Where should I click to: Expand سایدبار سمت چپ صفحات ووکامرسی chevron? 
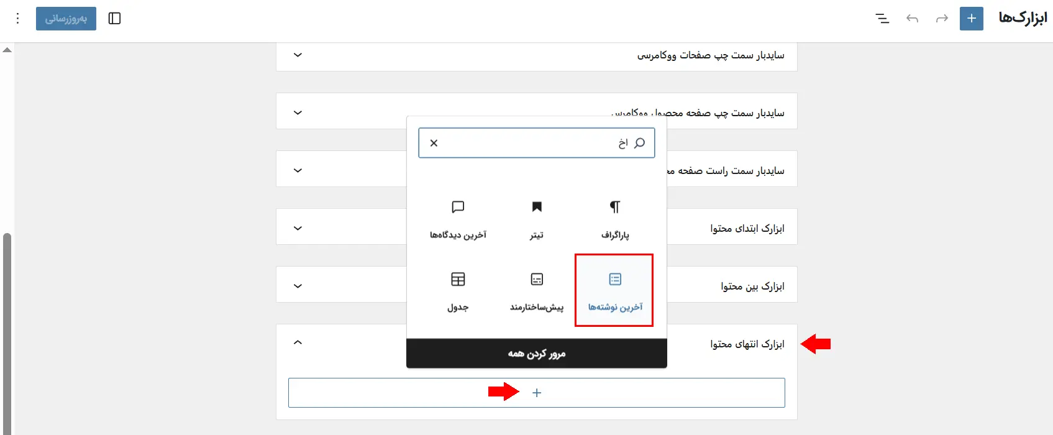click(x=298, y=55)
